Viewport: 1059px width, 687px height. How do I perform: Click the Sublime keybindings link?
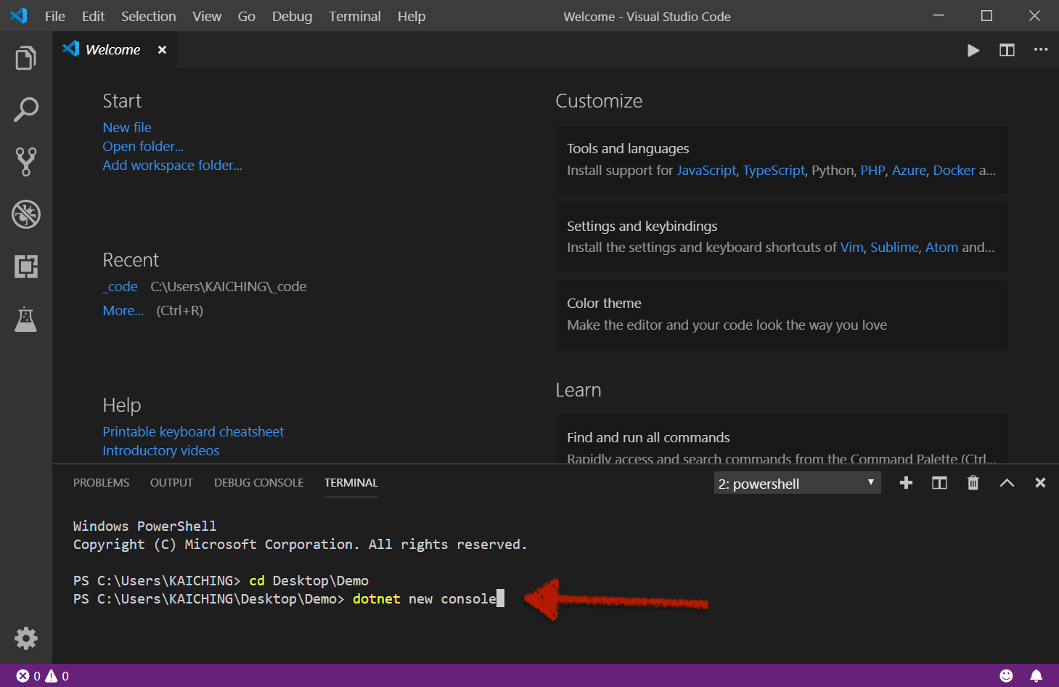895,247
